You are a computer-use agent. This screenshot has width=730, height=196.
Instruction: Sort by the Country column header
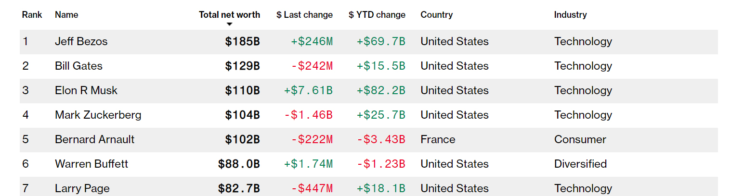436,15
